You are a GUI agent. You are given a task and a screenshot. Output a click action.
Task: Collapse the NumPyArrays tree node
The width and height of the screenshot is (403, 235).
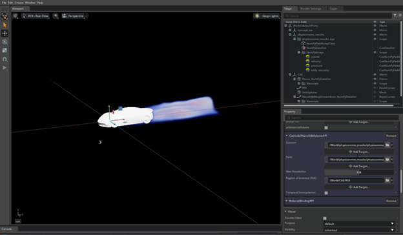[x=299, y=52]
